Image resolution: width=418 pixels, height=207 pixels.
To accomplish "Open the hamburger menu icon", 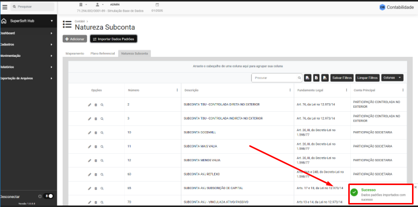I will (5, 7).
